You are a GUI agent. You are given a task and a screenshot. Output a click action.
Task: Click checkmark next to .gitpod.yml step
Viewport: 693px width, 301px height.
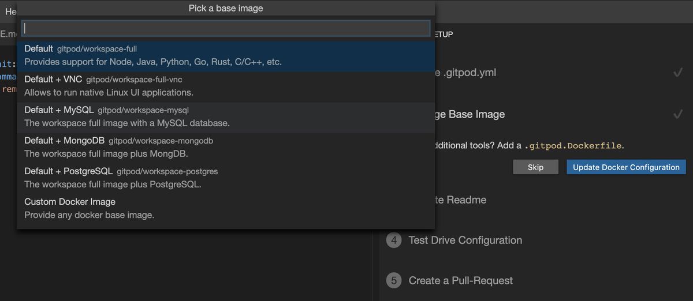pos(678,73)
